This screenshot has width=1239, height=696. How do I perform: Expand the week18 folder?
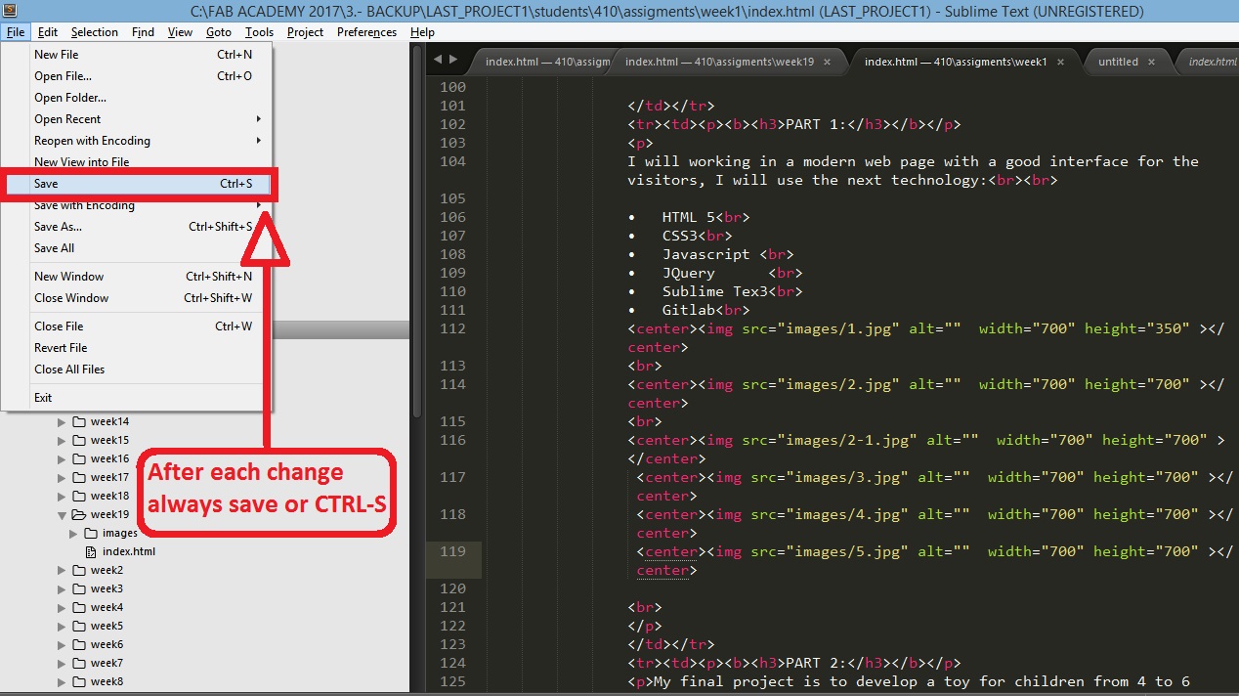point(62,497)
